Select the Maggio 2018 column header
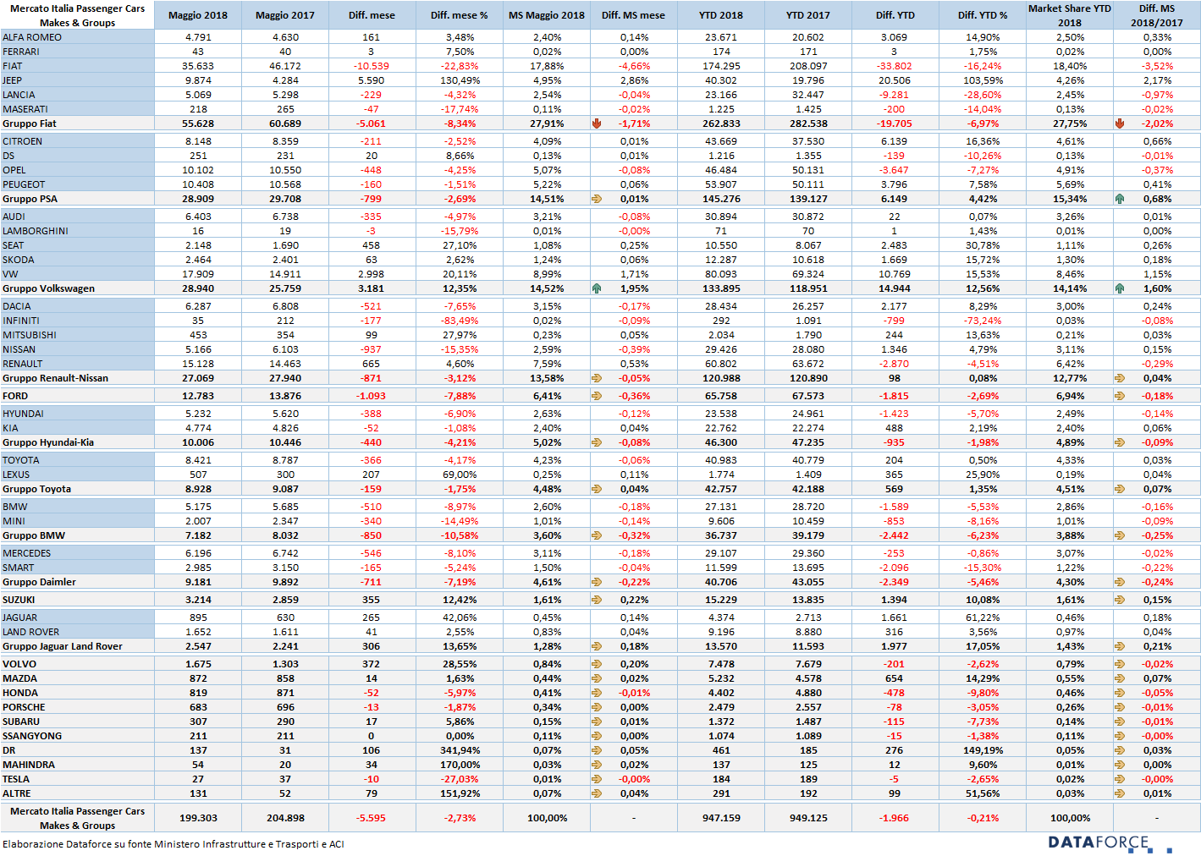Image resolution: width=1201 pixels, height=856 pixels. coord(198,15)
